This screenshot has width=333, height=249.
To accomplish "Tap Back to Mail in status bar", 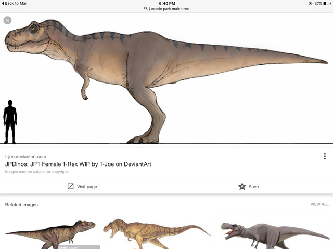I will 15,3.
